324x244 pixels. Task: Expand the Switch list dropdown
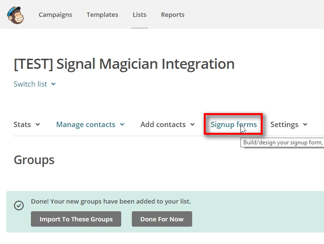(30, 84)
